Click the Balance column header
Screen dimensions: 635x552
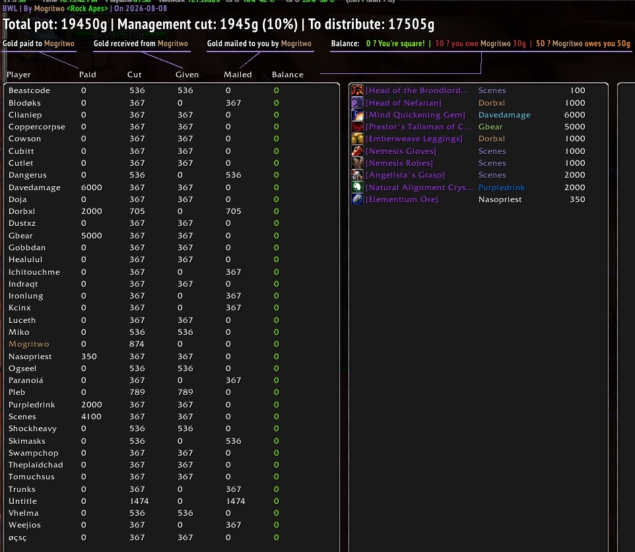288,75
